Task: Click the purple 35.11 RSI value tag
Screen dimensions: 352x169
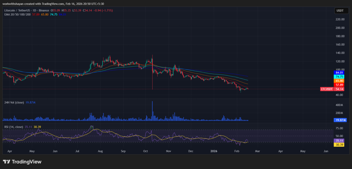Action: [340, 140]
